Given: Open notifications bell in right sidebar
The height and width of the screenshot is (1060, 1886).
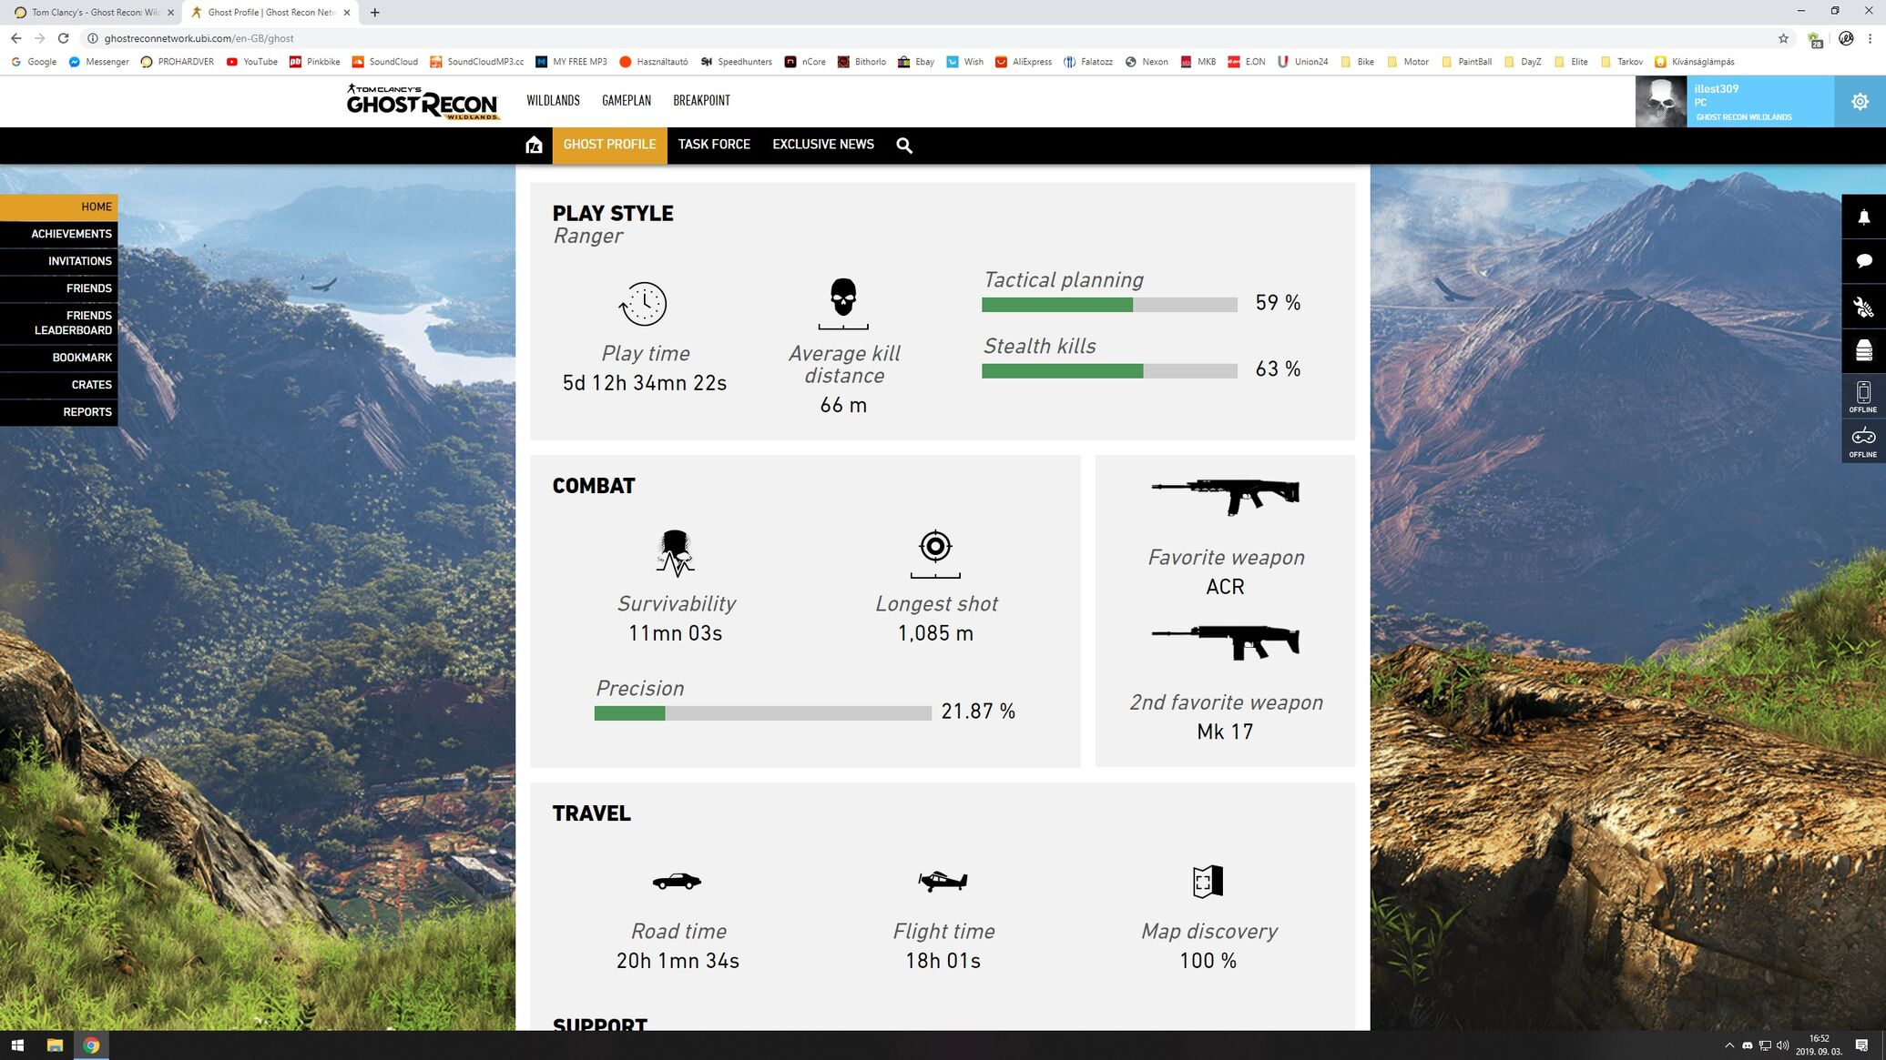Looking at the screenshot, I should (x=1863, y=217).
